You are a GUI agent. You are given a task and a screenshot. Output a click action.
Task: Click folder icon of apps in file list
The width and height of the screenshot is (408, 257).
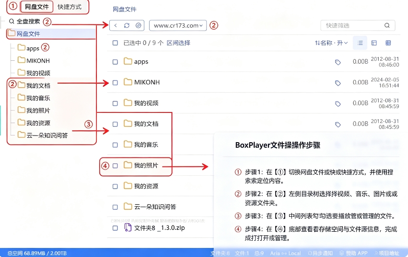pos(128,61)
